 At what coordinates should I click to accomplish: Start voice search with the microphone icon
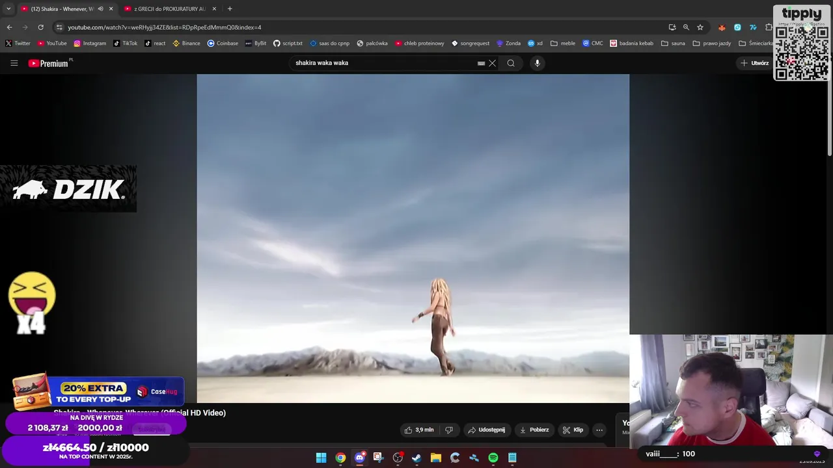(537, 63)
